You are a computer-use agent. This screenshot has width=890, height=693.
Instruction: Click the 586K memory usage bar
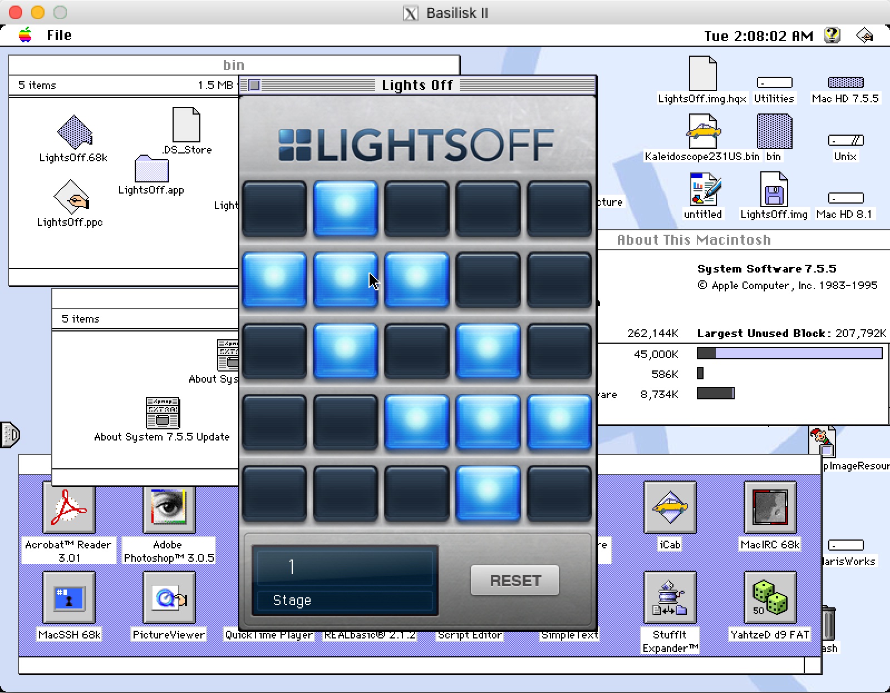700,373
